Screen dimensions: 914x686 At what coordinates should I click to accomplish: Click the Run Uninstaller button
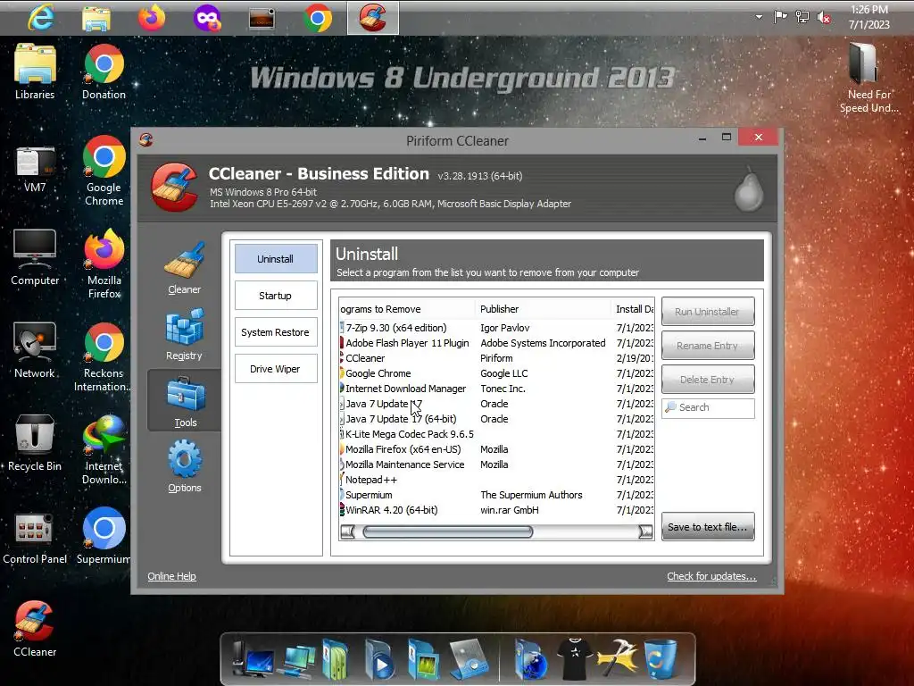(x=708, y=312)
